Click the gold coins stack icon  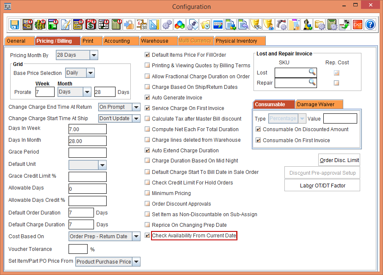click(40, 25)
